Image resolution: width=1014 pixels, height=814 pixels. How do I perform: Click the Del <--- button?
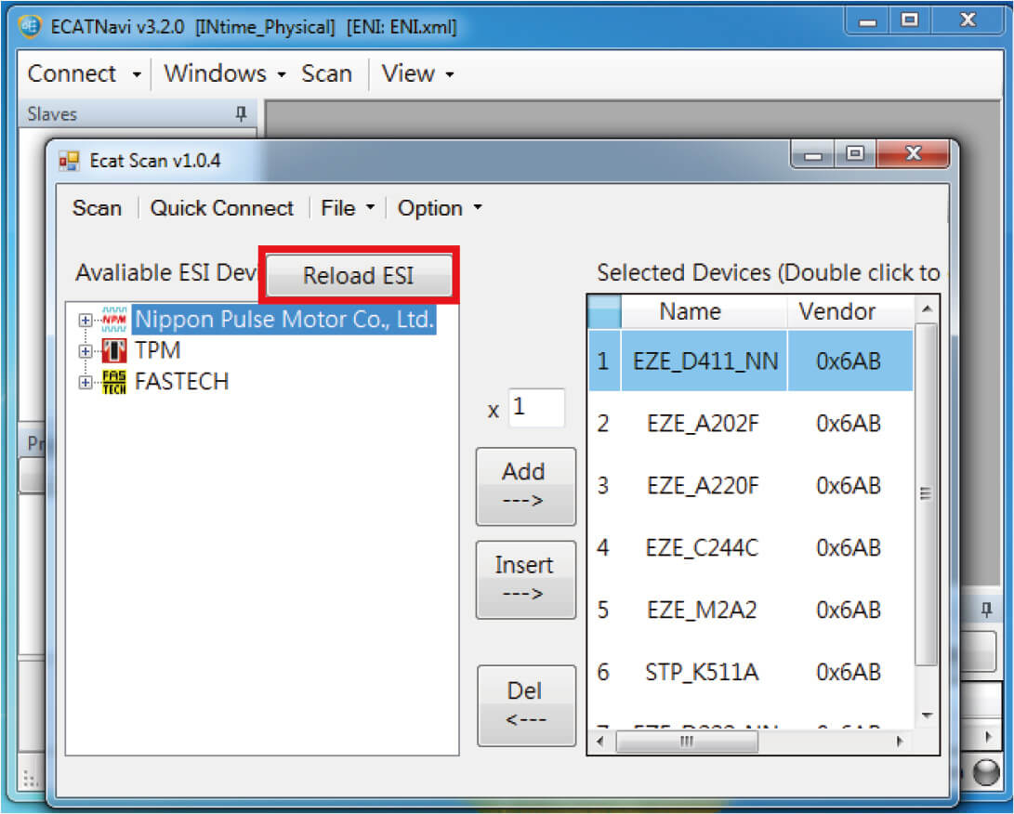coord(526,705)
